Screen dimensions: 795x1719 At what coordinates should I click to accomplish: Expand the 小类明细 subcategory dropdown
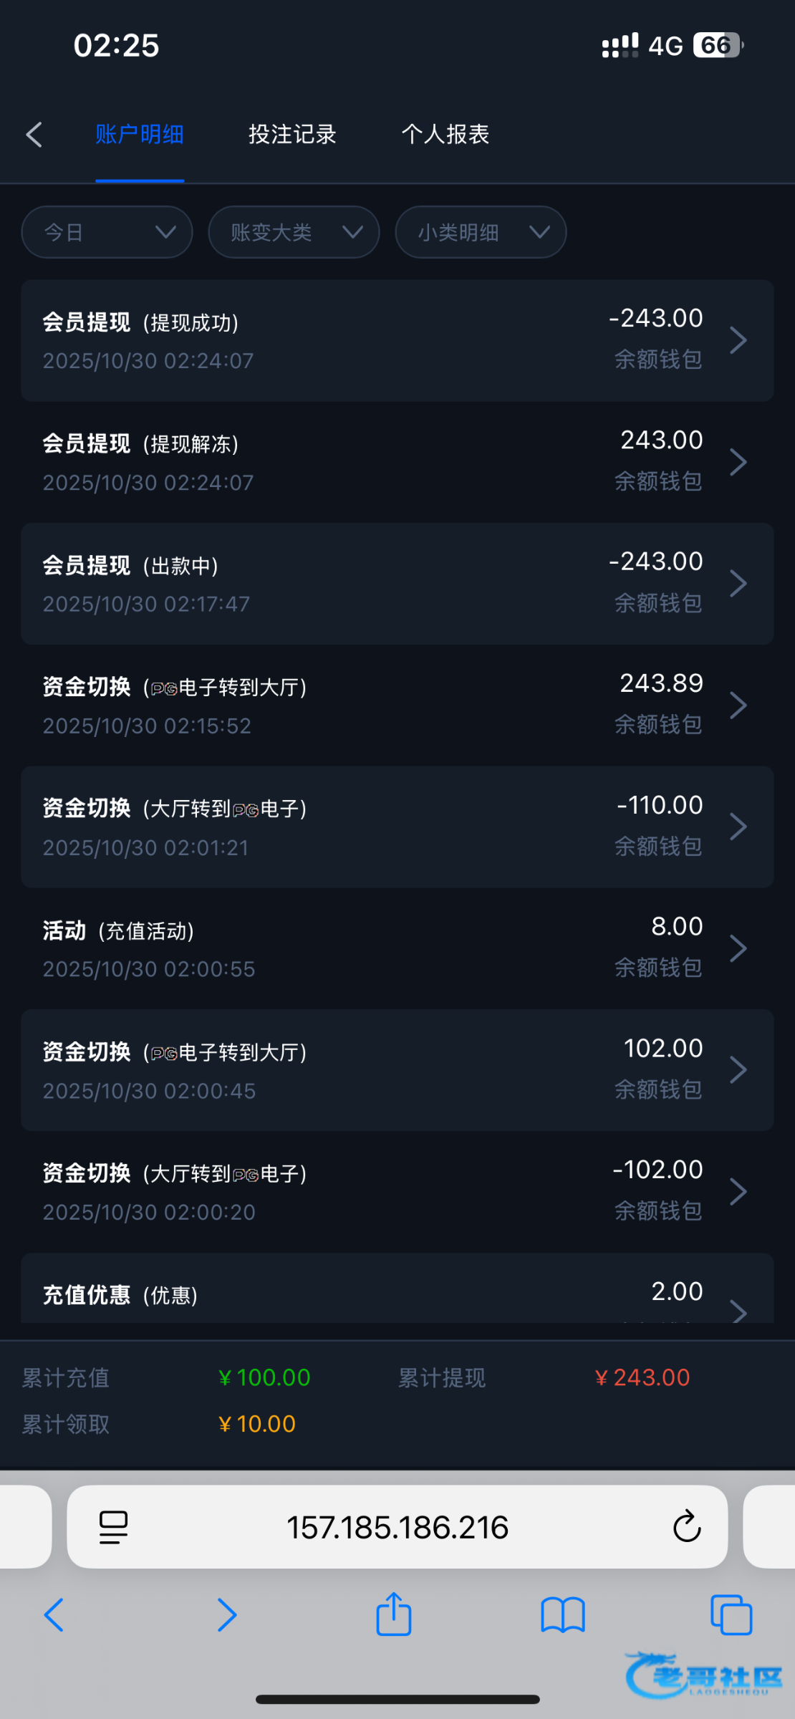(x=481, y=232)
